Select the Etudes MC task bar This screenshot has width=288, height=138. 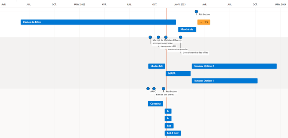click(x=157, y=66)
